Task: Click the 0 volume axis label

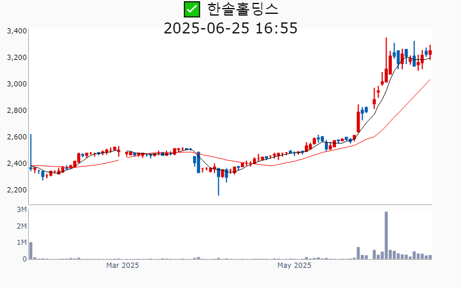Action: (25, 259)
